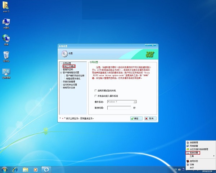Select 管理员密码 in the settings tree
Viewport: 216px width, 173px height.
click(68, 70)
